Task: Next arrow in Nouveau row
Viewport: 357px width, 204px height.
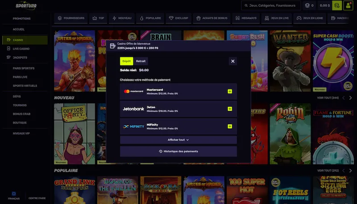Action: point(350,98)
